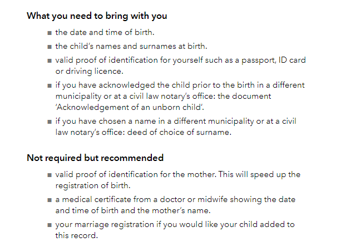Click the bullet beside 'the date and time of birth'

click(x=50, y=33)
